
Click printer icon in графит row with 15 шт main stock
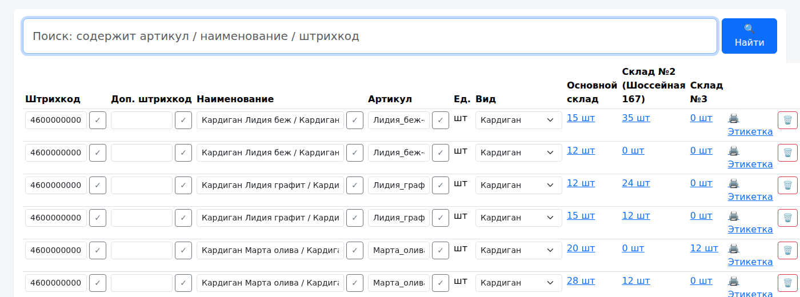[734, 216]
